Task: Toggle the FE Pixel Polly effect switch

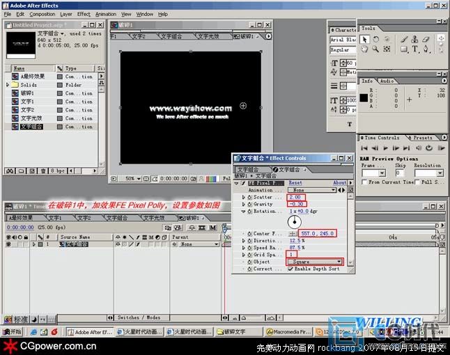Action: 243,183
